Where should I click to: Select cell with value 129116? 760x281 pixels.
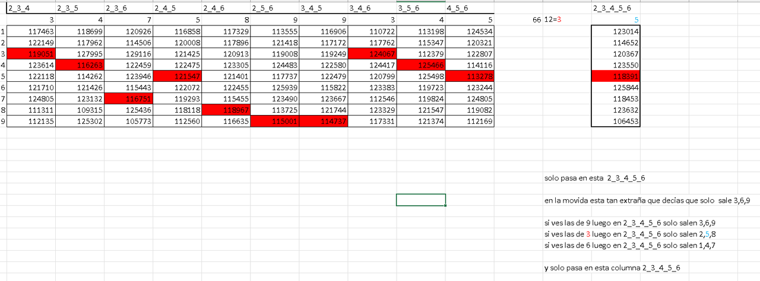[x=129, y=53]
